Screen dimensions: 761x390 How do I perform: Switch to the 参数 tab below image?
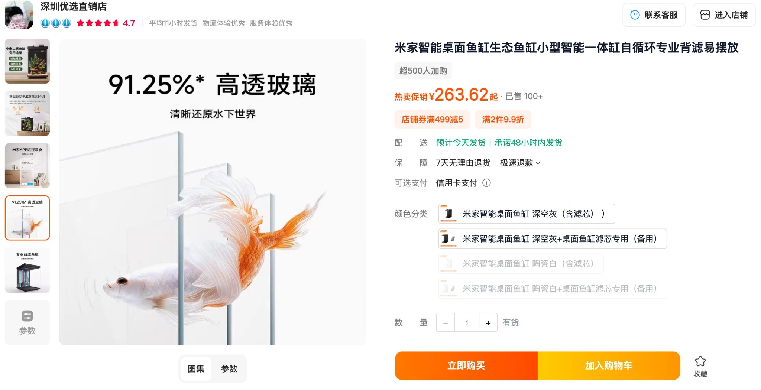click(229, 369)
